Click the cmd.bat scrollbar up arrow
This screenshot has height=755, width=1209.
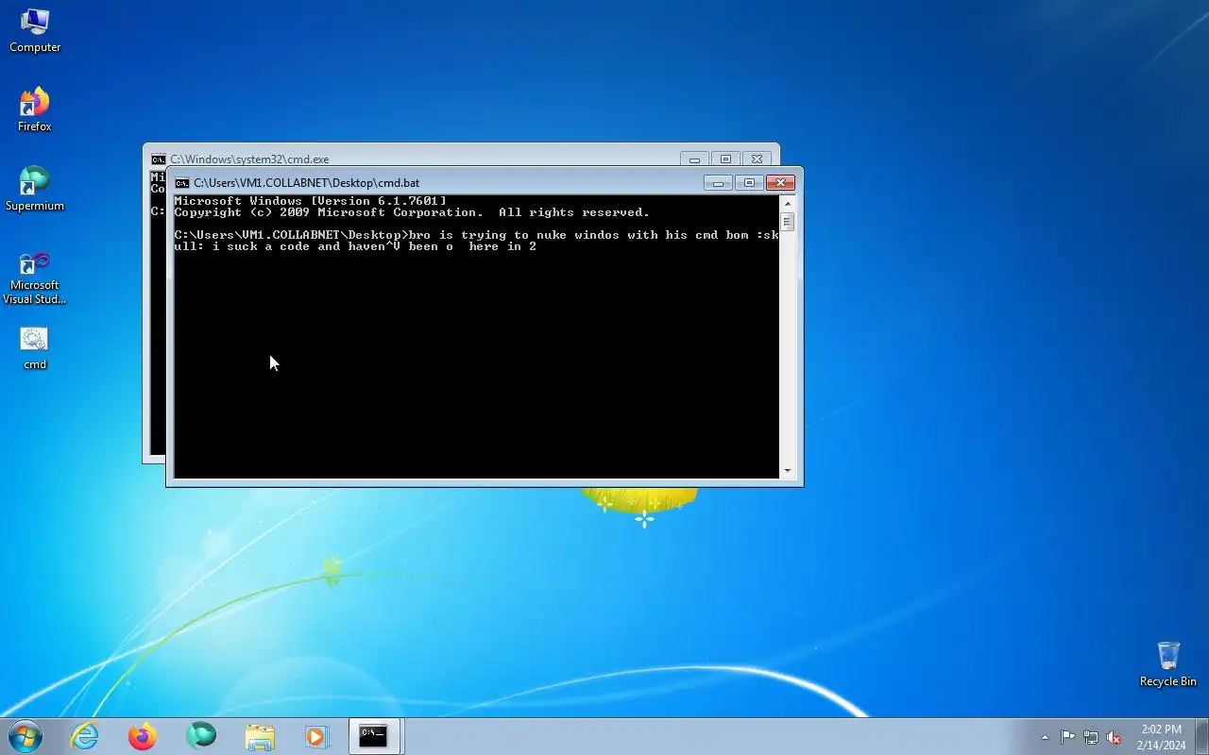(x=788, y=203)
